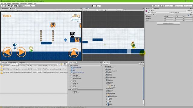Open the Layout dropdown
193x108 pixels.
(x=188, y=6)
